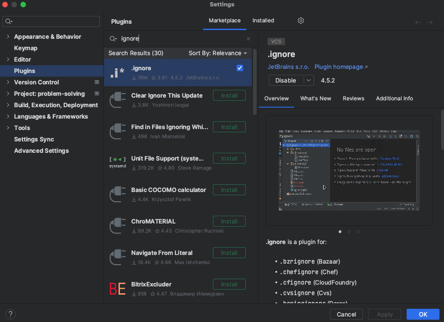Click the BitrixExcluder BE logo icon
The width and height of the screenshot is (444, 322).
point(118,289)
